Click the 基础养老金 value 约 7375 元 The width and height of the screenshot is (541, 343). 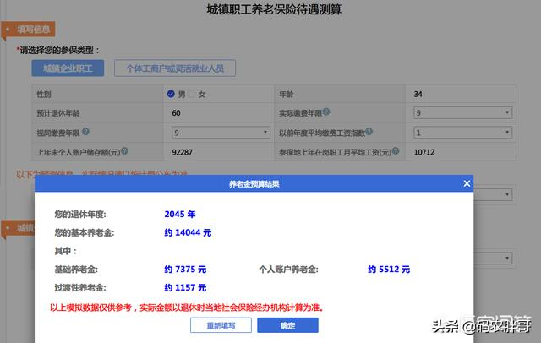click(x=185, y=269)
